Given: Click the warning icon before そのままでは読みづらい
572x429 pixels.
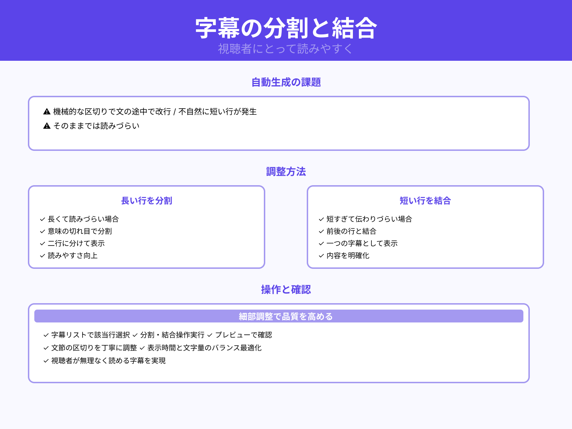Looking at the screenshot, I should coord(47,125).
